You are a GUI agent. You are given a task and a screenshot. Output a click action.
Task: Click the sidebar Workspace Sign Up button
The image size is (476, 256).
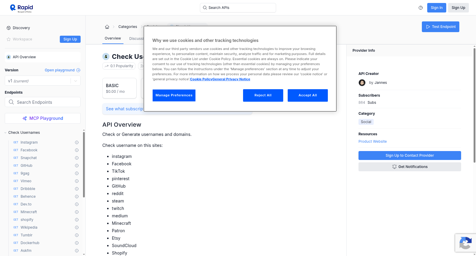[x=70, y=39]
